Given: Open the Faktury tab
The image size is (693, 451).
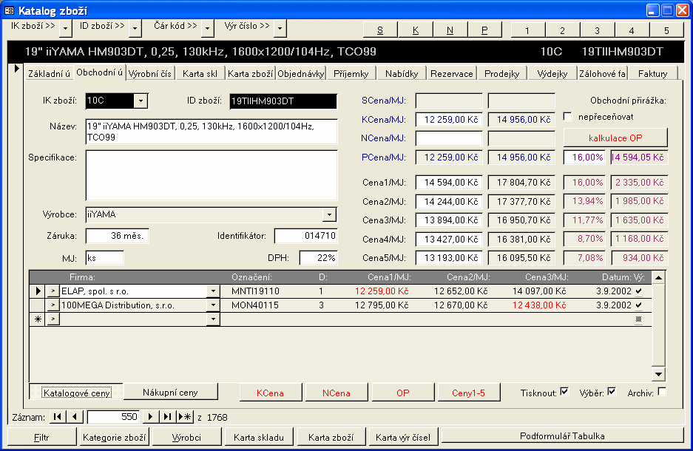Looking at the screenshot, I should 652,73.
